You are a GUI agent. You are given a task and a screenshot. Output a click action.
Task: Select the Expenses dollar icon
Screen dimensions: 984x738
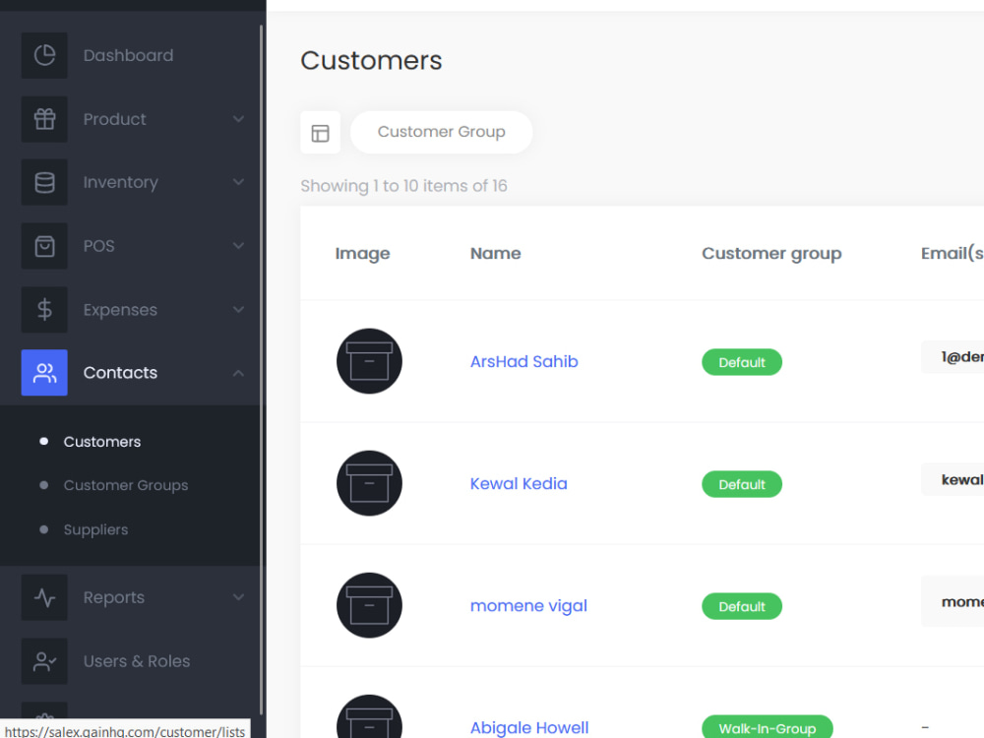tap(44, 309)
